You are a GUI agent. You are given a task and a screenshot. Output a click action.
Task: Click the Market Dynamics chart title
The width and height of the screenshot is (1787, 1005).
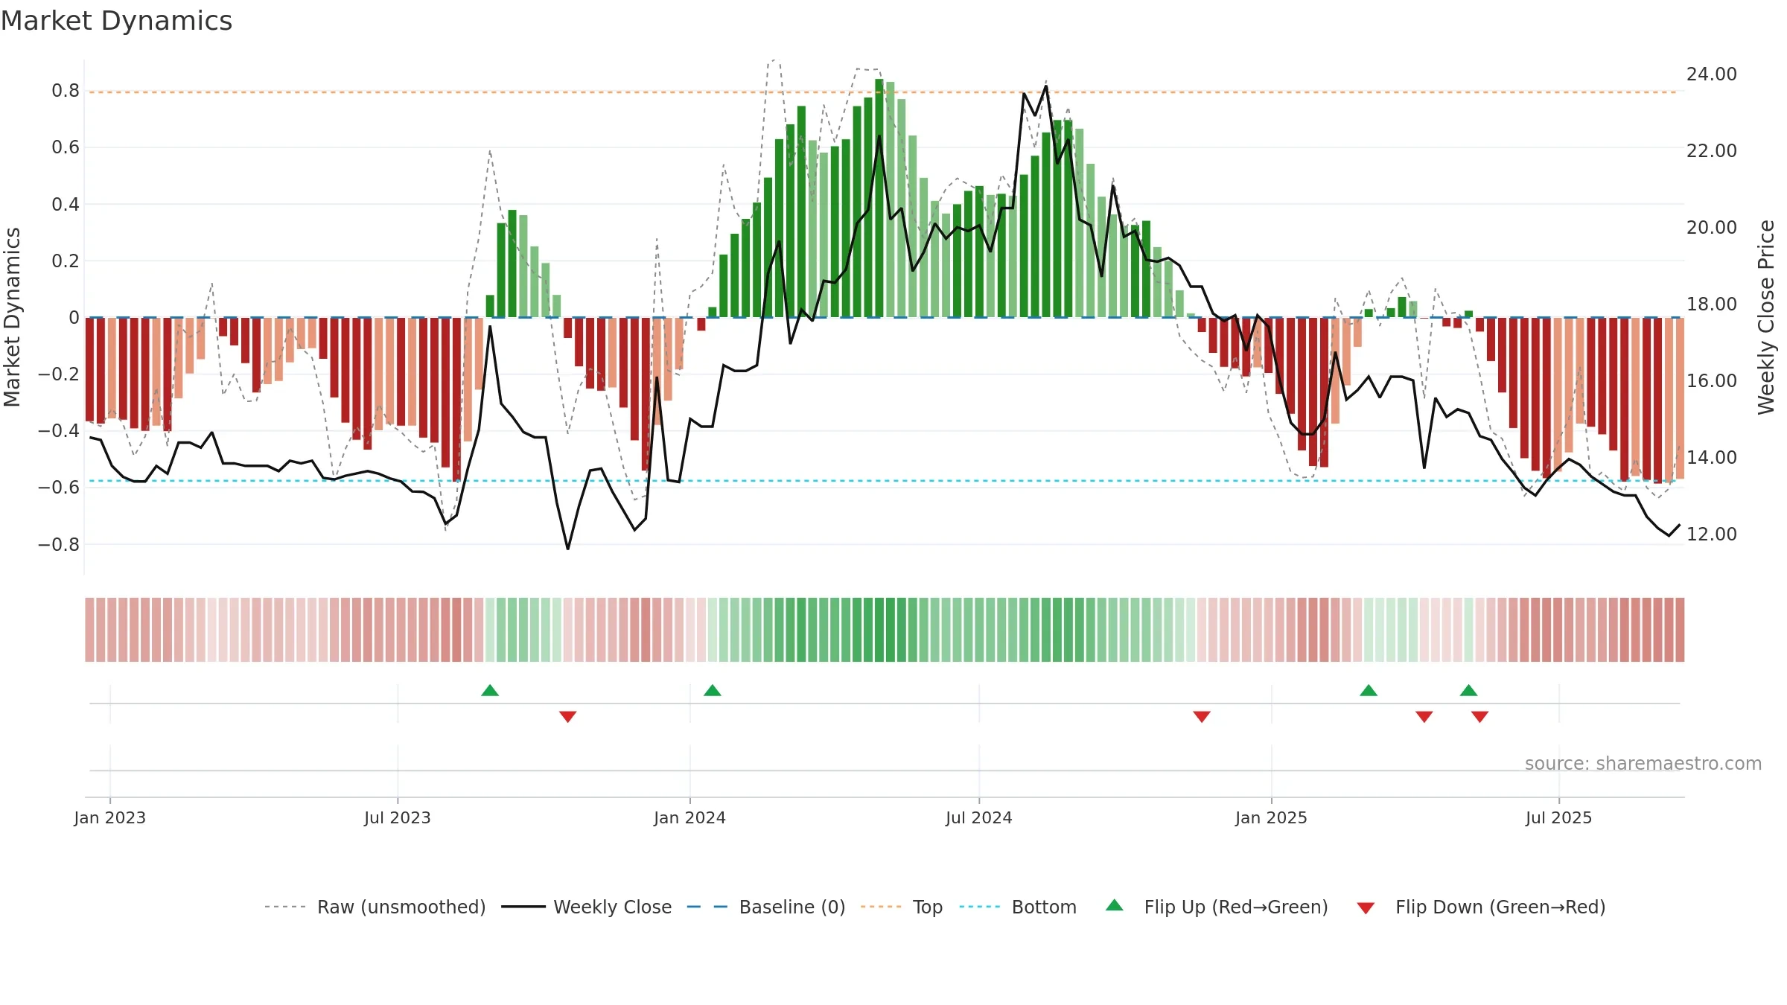click(x=116, y=21)
